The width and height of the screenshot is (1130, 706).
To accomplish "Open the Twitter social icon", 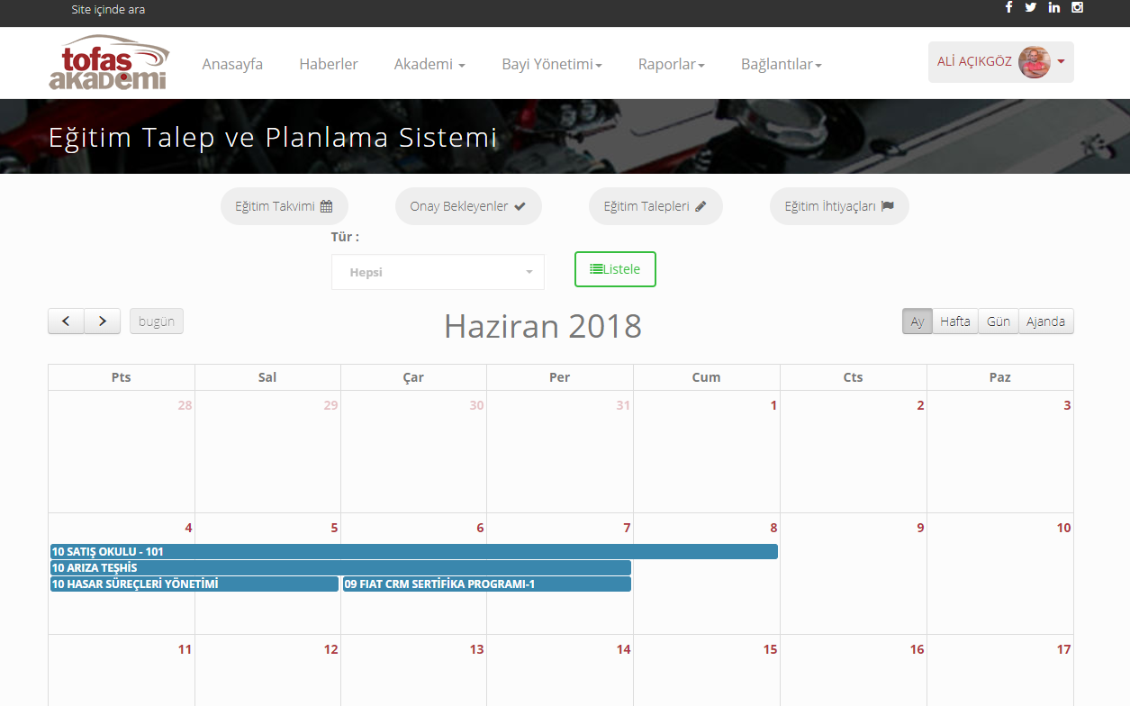I will point(1030,7).
